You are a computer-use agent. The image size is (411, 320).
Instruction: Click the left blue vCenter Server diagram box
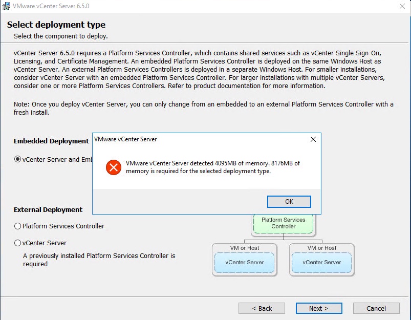(x=245, y=263)
